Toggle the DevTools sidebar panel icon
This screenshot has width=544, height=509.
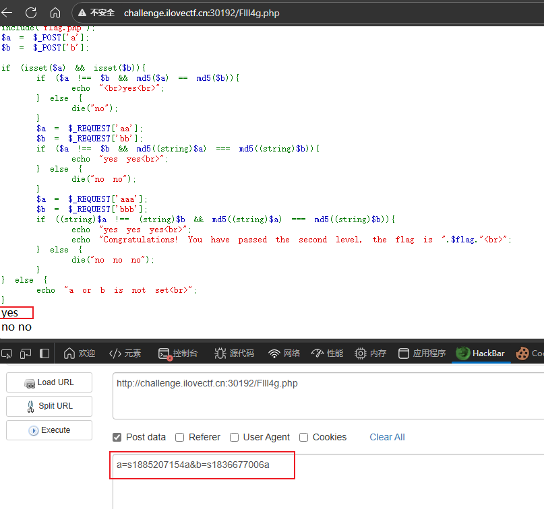point(44,353)
